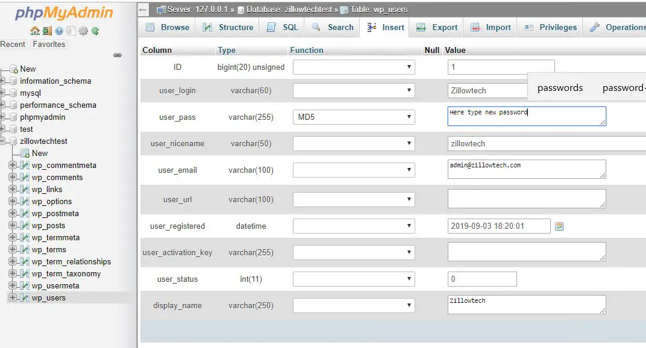This screenshot has height=348, width=646.
Task: Open function dropdown for user_activation_key row
Action: (x=354, y=252)
